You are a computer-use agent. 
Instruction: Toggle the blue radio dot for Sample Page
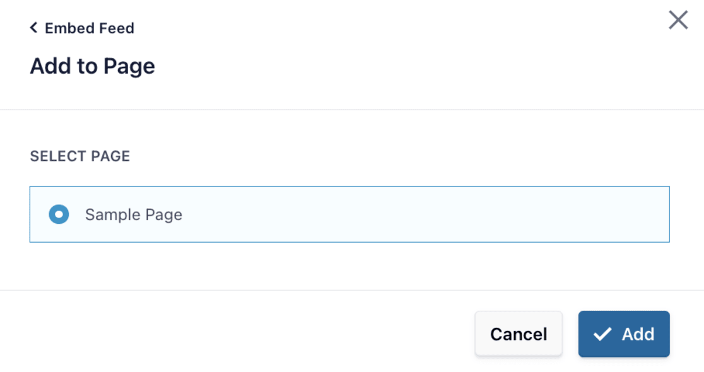[x=59, y=214]
